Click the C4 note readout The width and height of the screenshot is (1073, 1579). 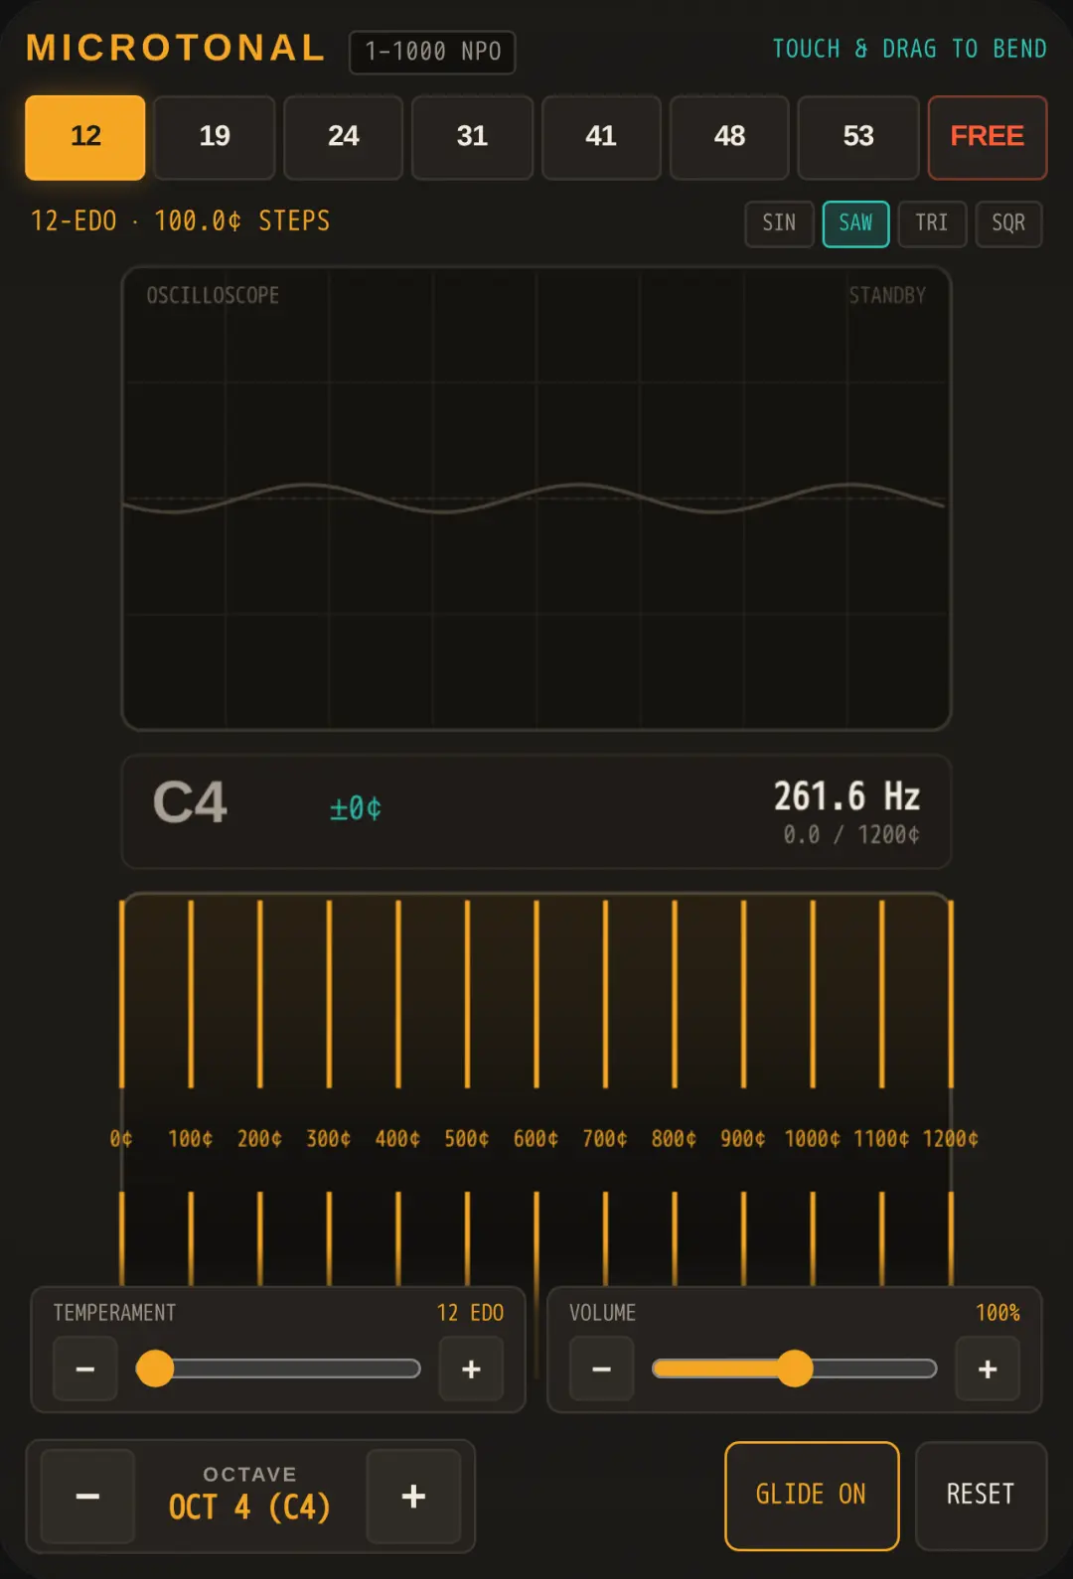tap(190, 802)
